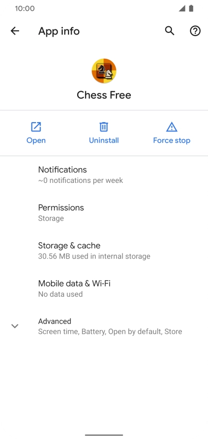Open Notifications settings
Screen dimensions: 208x439
tap(104, 175)
